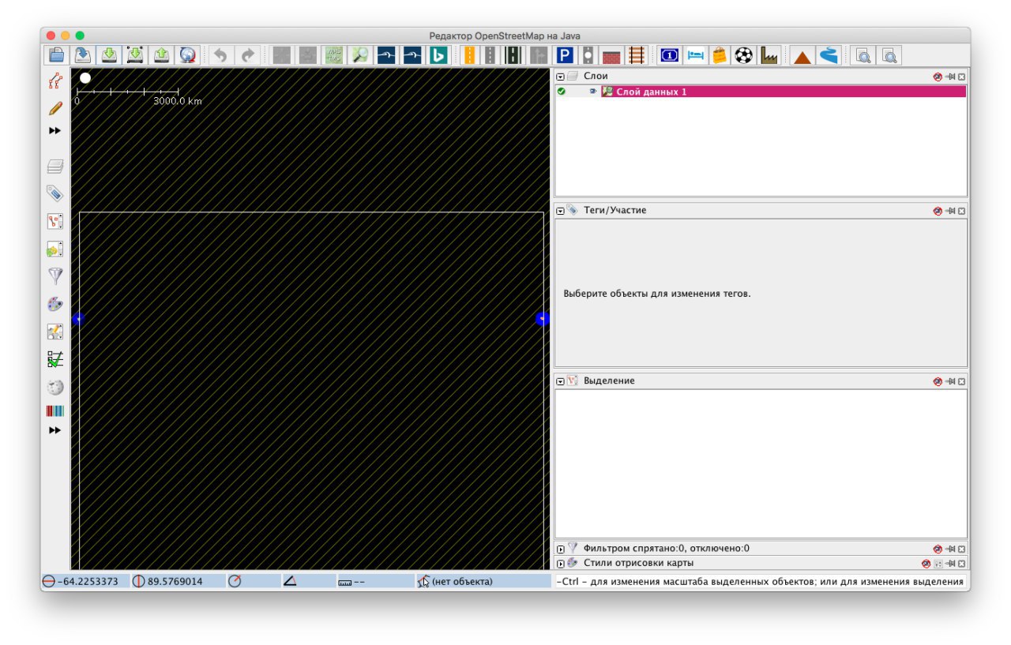Click the heading compass status field
Screen dimensions: 1011x645
tap(253, 581)
